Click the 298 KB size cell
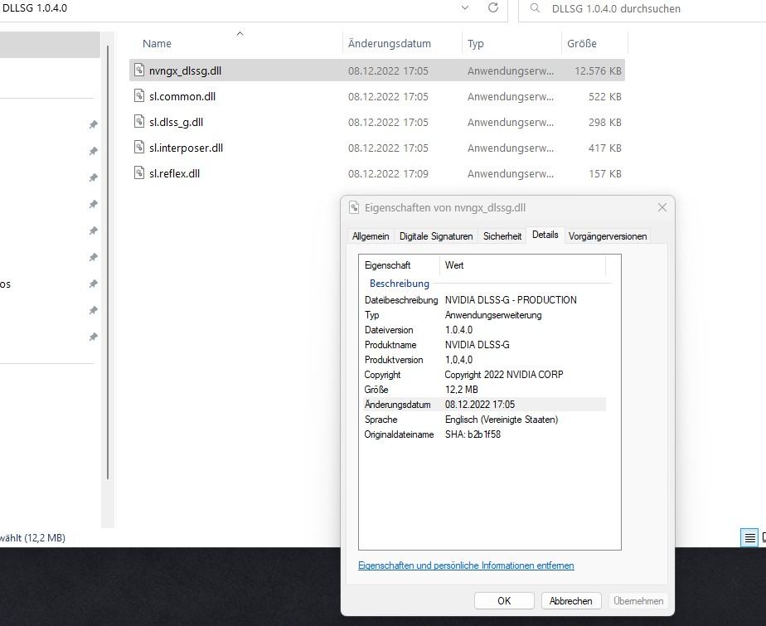Viewport: 766px width, 626px height. click(605, 122)
